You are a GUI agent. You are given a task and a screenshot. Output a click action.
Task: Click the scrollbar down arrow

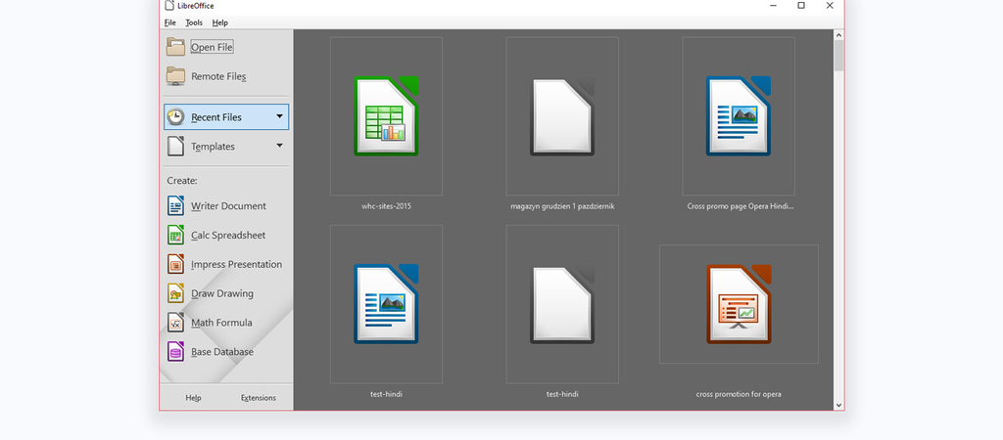(838, 404)
